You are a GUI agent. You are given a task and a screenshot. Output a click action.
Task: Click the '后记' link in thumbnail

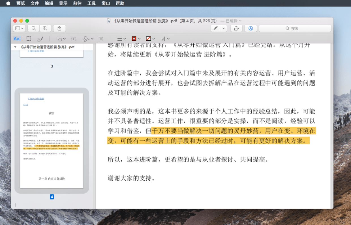[25, 104]
